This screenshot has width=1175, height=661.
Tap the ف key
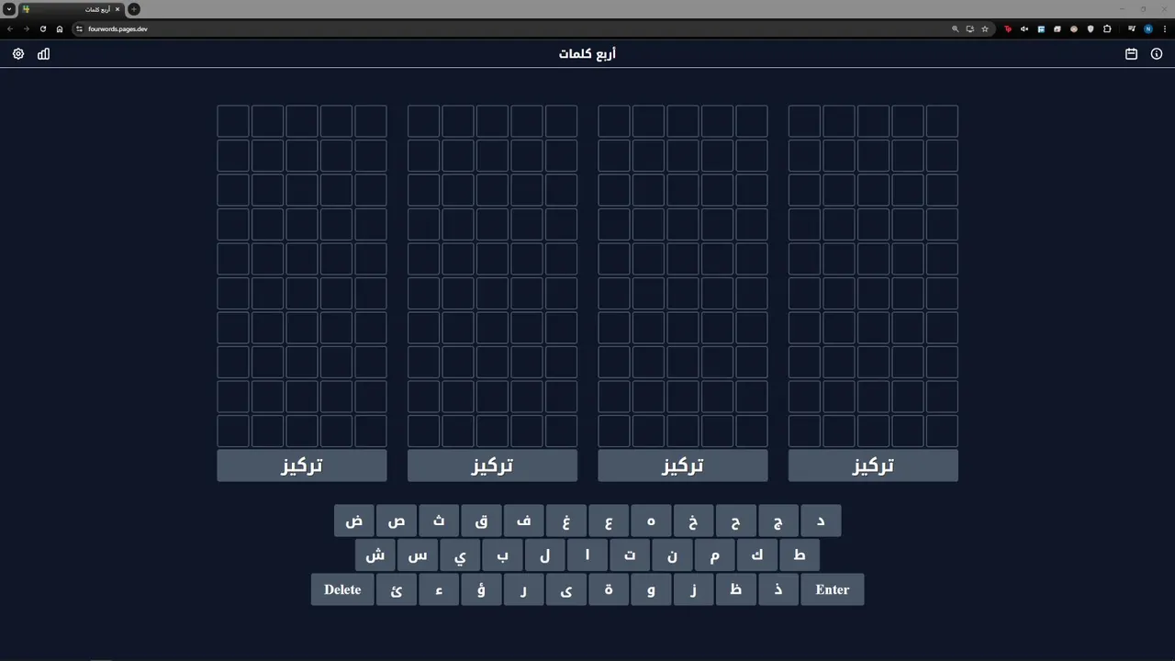tap(524, 521)
